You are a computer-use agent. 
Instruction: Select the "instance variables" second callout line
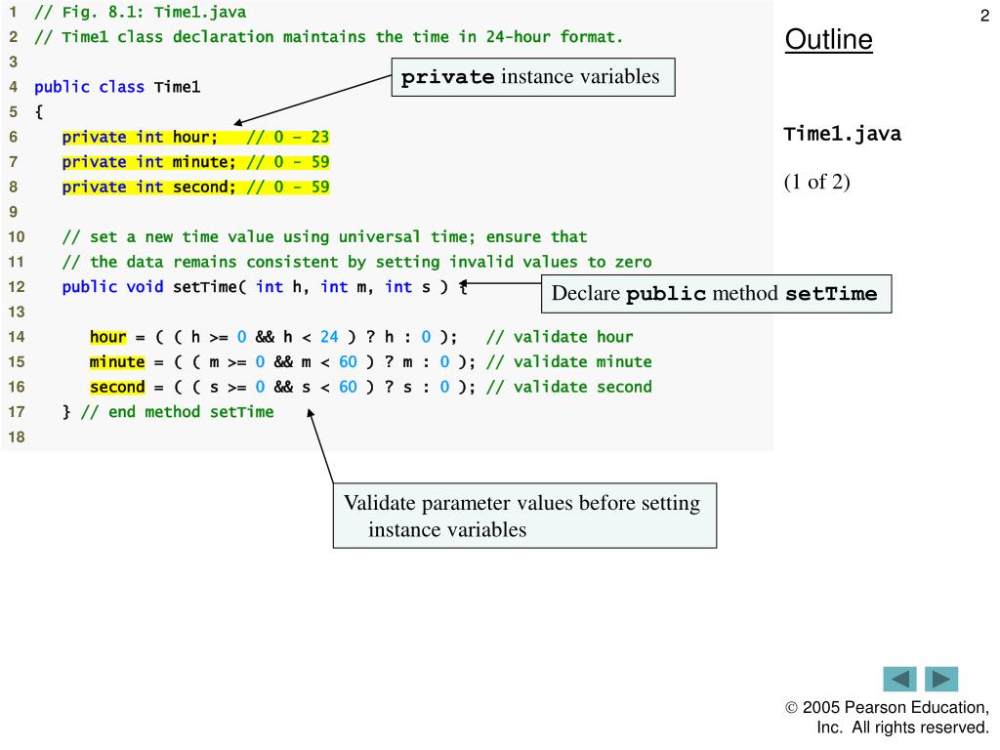tap(447, 529)
